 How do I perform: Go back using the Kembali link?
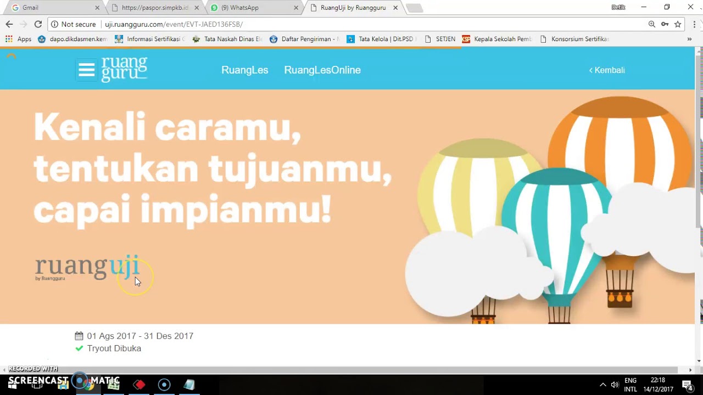[607, 70]
